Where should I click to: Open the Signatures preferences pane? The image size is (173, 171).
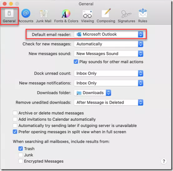126,16
